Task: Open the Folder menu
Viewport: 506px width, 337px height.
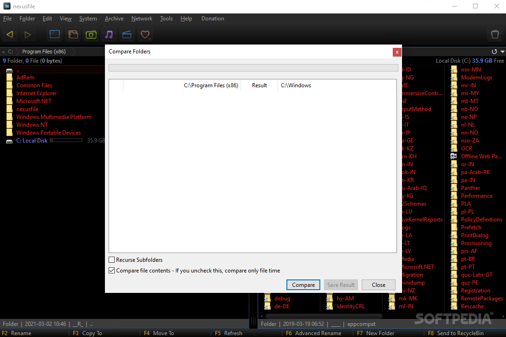Action: (27, 19)
